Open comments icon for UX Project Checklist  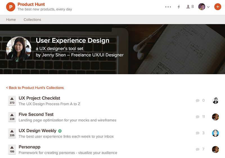coord(198,100)
